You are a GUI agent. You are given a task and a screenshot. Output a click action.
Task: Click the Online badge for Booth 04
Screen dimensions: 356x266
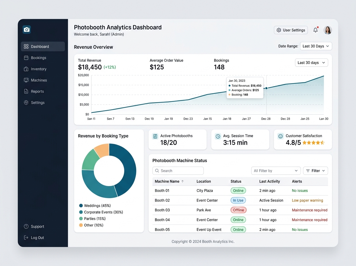[x=238, y=220]
